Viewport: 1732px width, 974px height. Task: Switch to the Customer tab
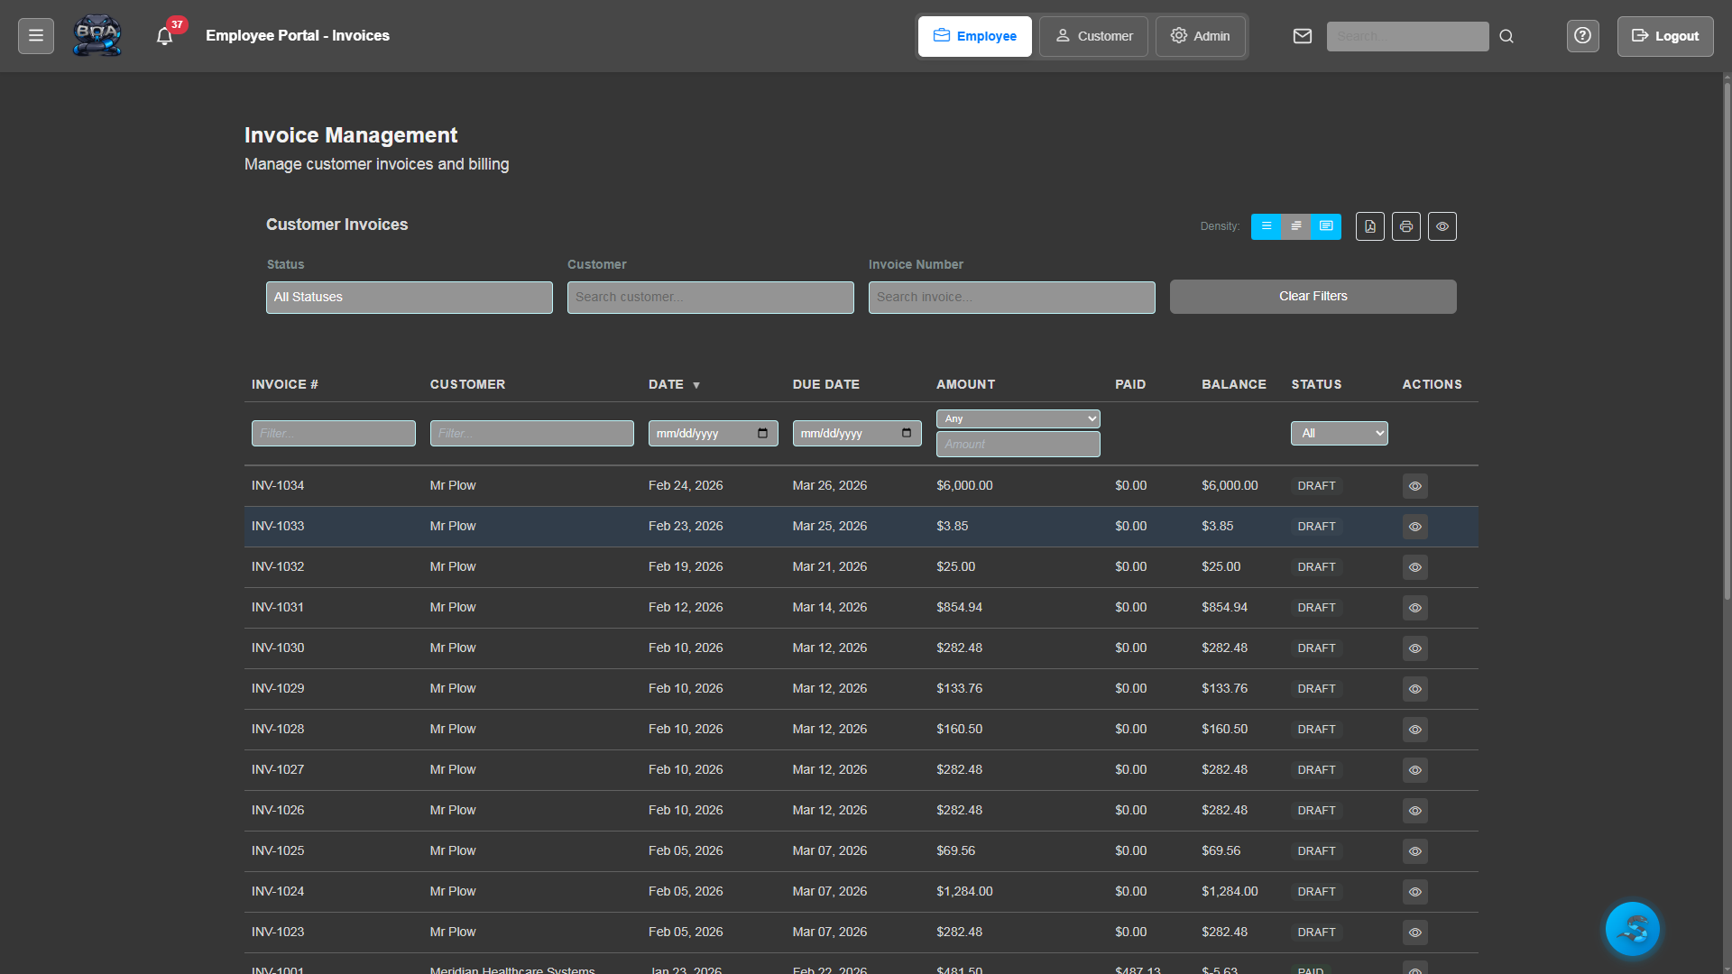coord(1093,36)
